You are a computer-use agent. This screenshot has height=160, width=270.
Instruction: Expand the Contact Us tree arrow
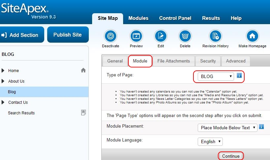pyautogui.click(x=3, y=102)
